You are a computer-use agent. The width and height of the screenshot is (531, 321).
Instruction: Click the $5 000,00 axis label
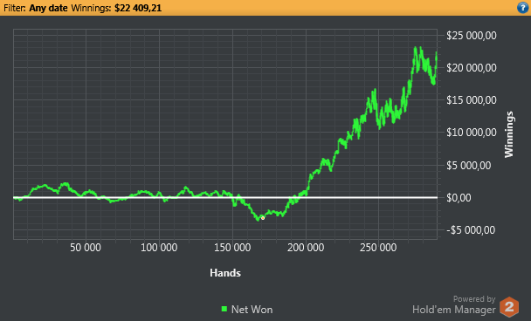(469, 166)
